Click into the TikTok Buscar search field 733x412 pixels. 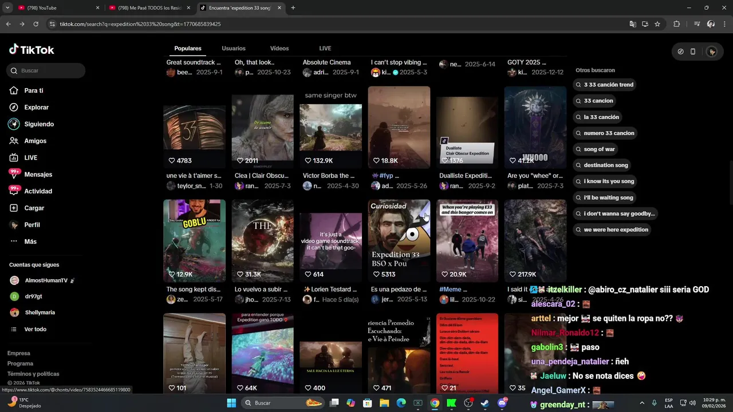46,70
